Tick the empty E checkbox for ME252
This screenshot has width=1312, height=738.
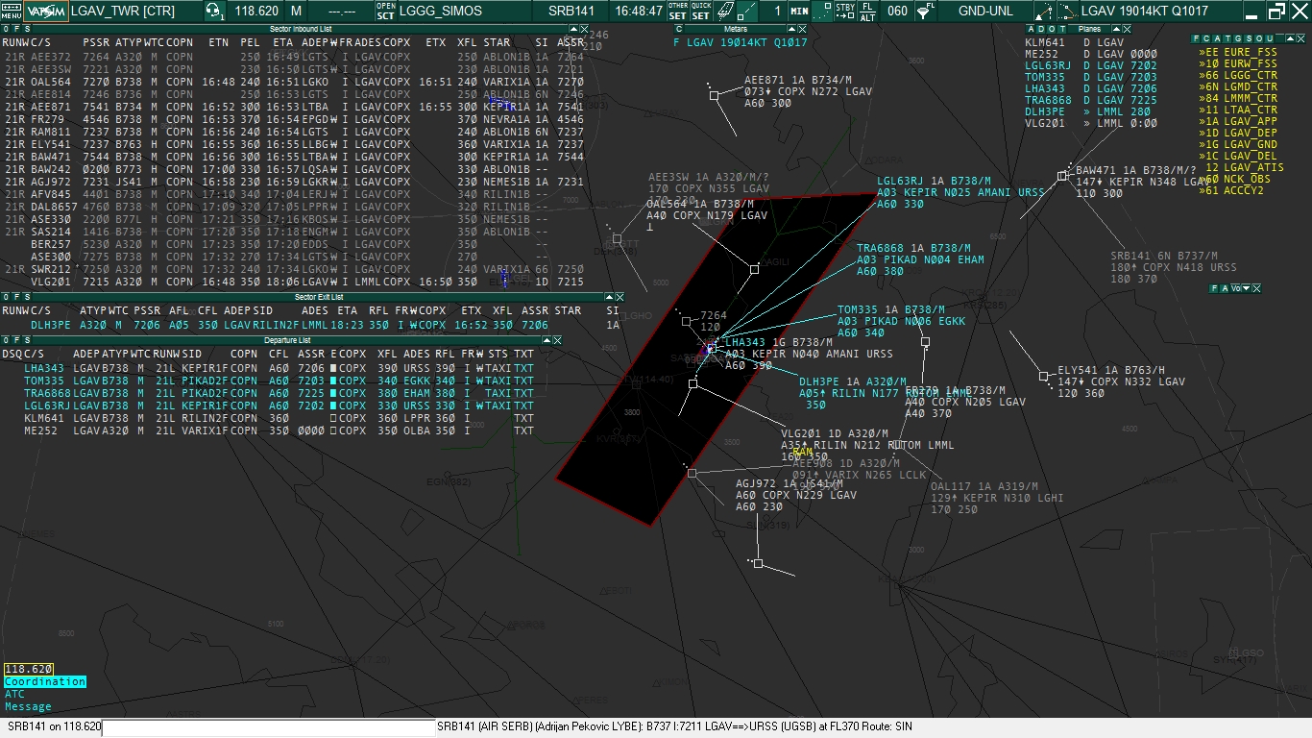[333, 430]
